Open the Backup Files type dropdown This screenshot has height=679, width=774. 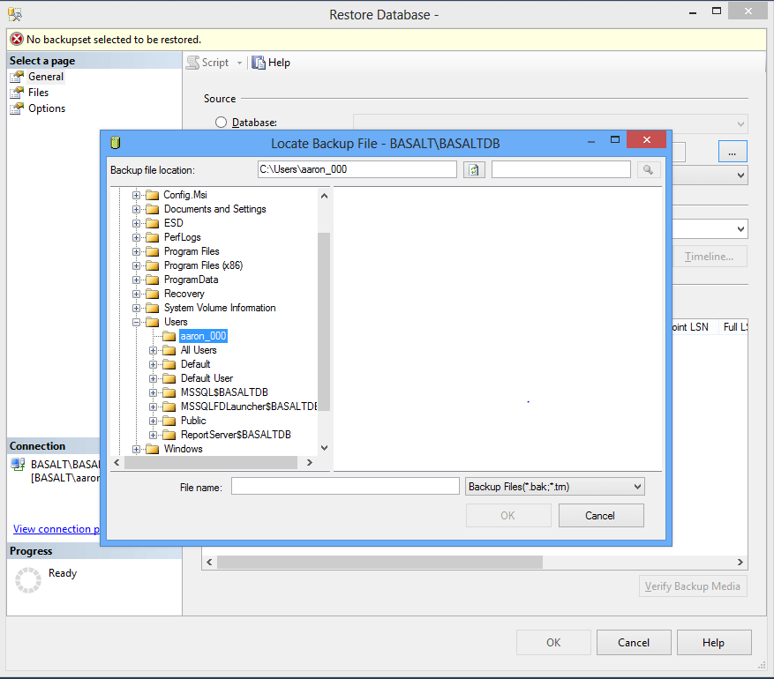coord(554,487)
